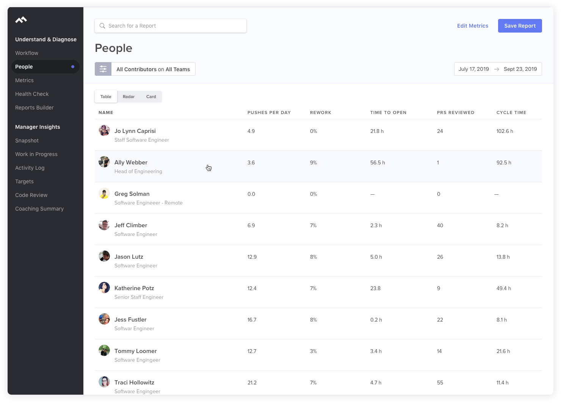This screenshot has width=561, height=403.
Task: Open All Contributors on All Teams filter
Action: tap(153, 69)
